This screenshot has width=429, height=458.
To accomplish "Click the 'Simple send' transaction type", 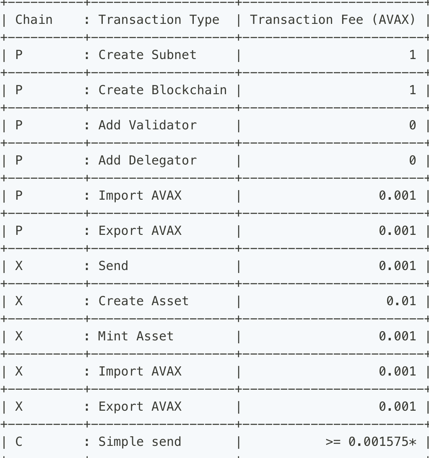I will 140,442.
